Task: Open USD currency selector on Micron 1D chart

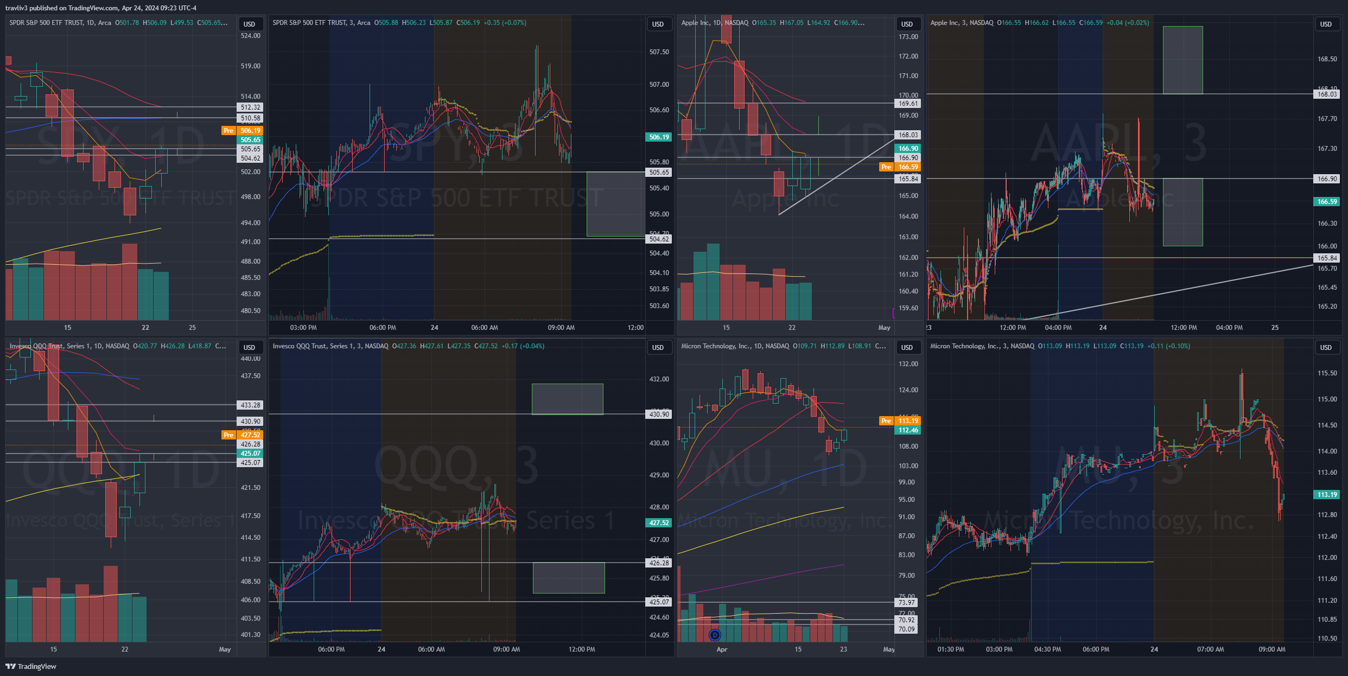Action: click(x=907, y=347)
